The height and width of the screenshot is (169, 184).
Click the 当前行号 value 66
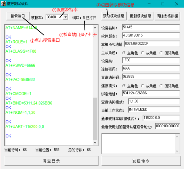coord(25,150)
